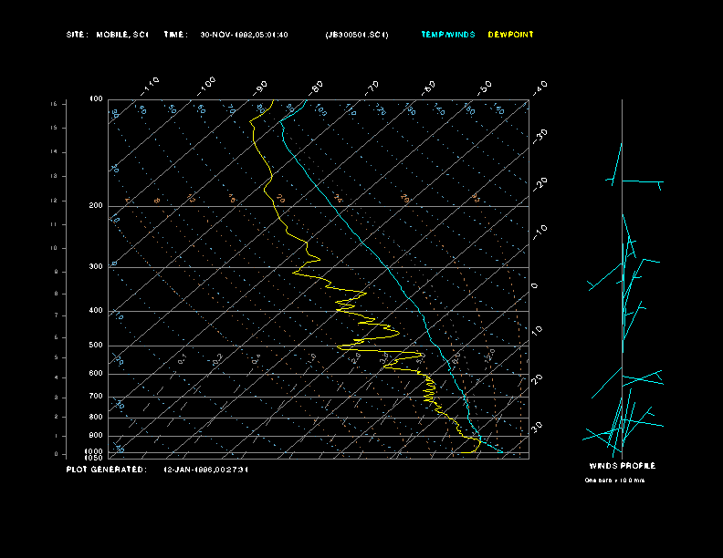Click the '200' pressure level label
Viewport: 723px width, 558px height.
coord(96,206)
